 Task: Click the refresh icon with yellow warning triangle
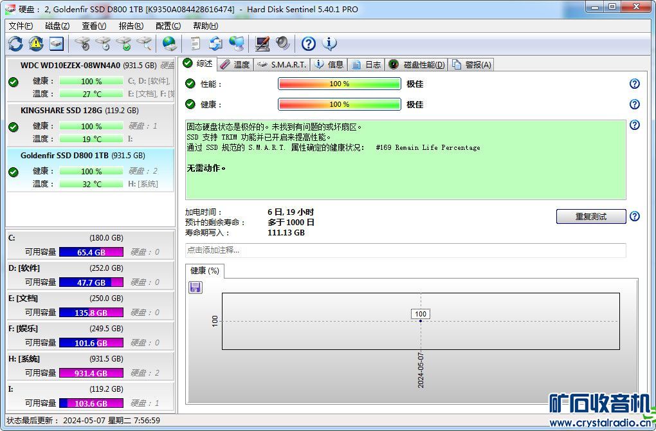pos(36,44)
